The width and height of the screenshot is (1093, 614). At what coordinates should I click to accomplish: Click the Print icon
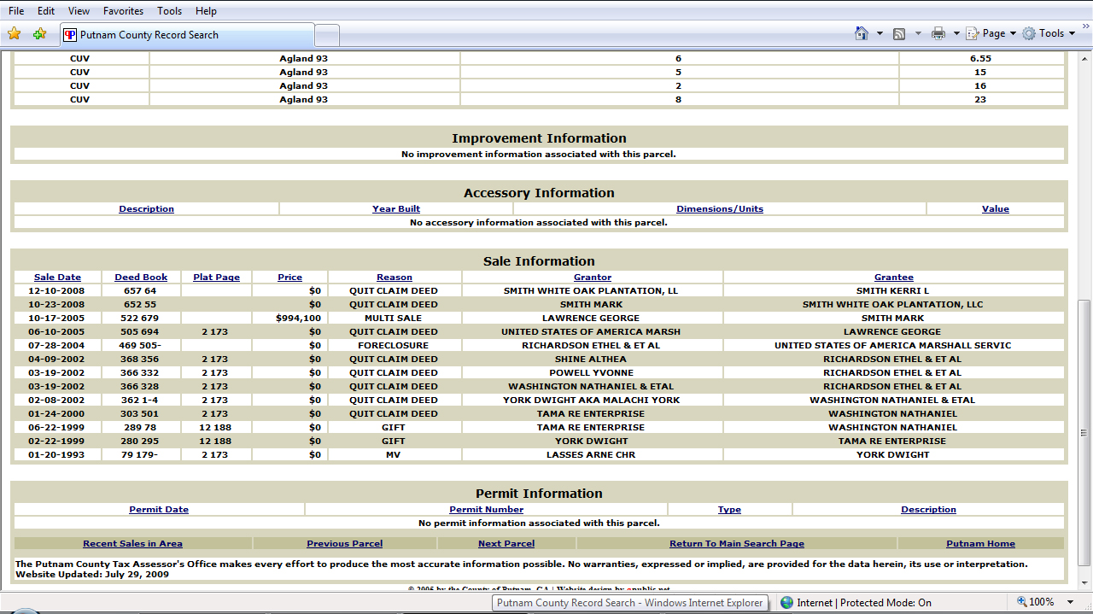[938, 33]
